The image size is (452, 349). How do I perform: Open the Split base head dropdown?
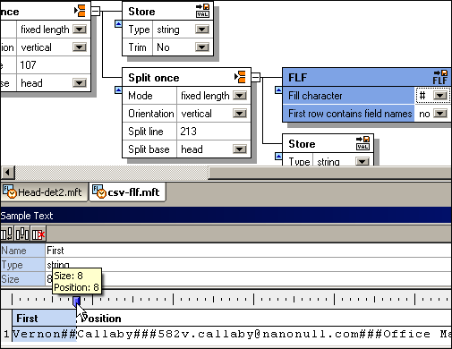click(240, 149)
